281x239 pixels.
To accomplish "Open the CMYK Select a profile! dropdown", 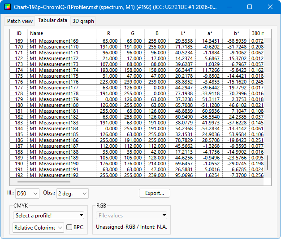I will tap(48, 215).
